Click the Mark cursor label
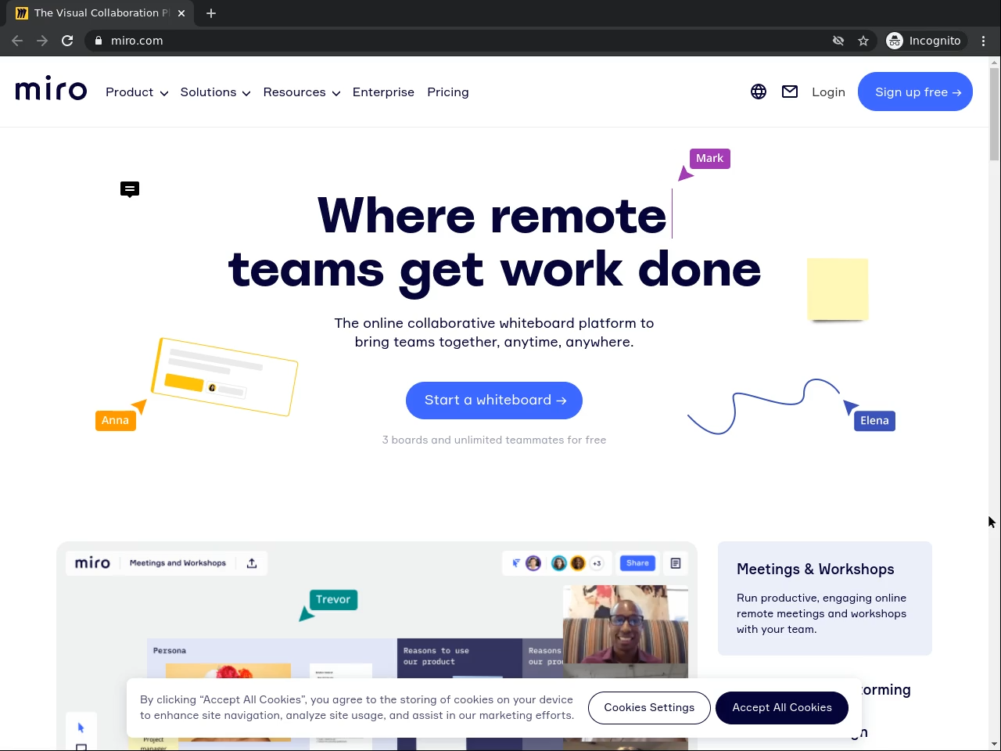Viewport: 1001px width, 751px height. point(709,159)
